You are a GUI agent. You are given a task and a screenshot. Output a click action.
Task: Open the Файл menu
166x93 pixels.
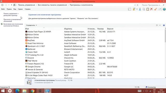coord(3,9)
